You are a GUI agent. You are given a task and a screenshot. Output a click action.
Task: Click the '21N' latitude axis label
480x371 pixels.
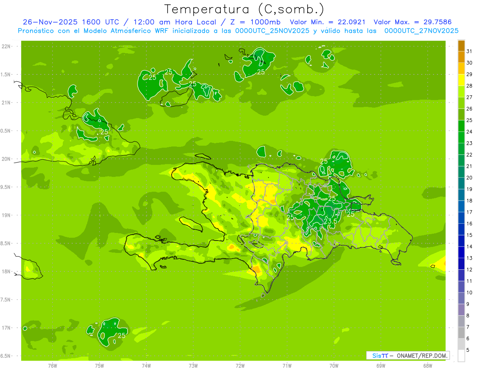pos(6,102)
